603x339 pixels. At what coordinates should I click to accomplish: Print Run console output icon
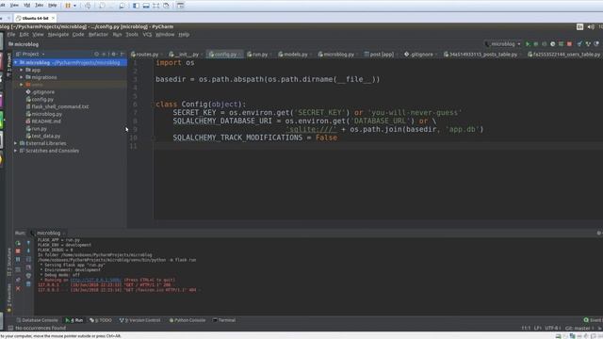(28, 276)
